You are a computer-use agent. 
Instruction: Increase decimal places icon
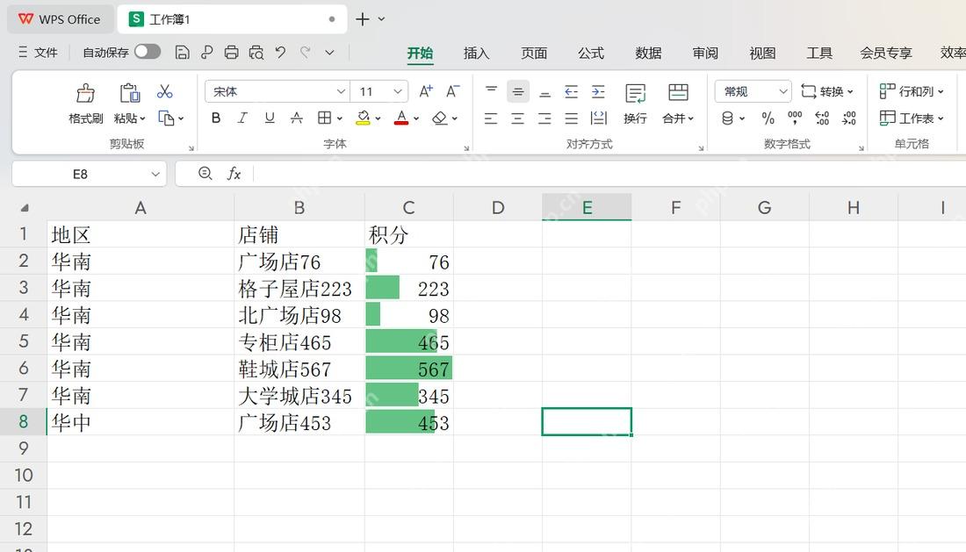(822, 118)
